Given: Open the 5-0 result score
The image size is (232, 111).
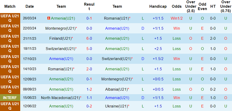Looking at the screenshot, I should (89, 49).
